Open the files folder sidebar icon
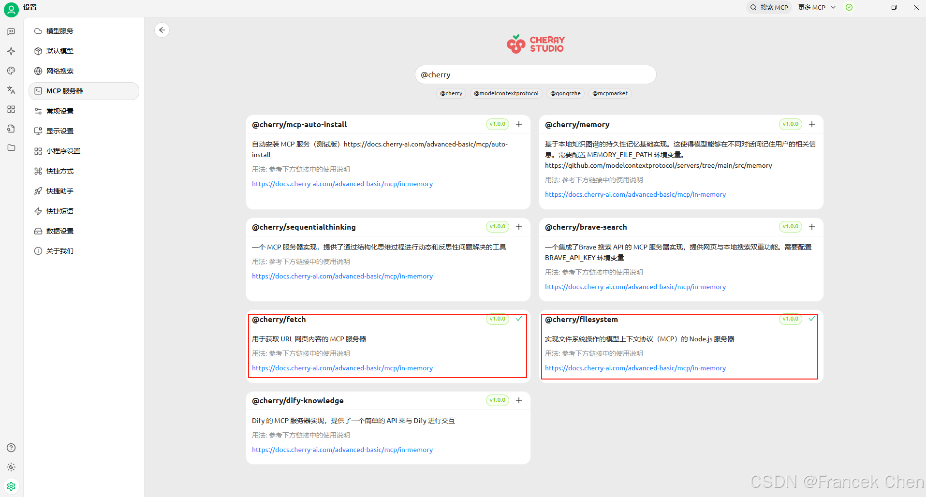Image resolution: width=926 pixels, height=497 pixels. coord(11,148)
